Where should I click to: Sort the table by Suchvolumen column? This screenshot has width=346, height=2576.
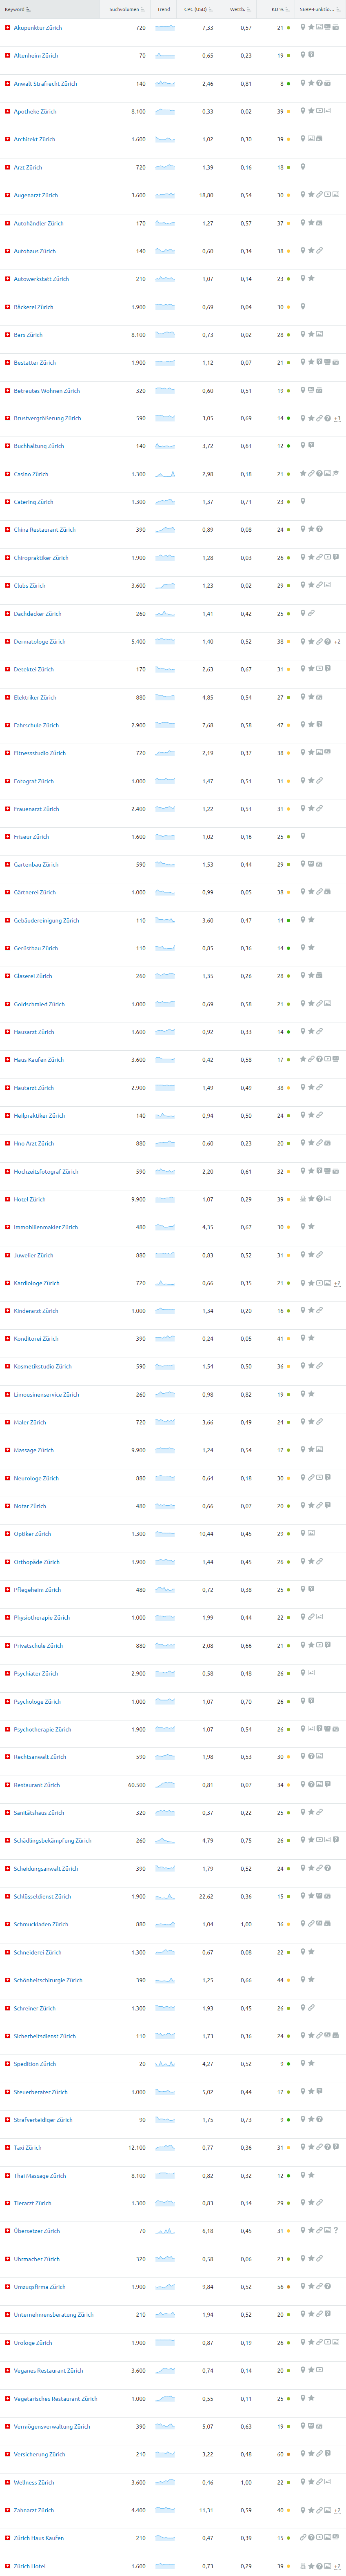click(x=125, y=9)
